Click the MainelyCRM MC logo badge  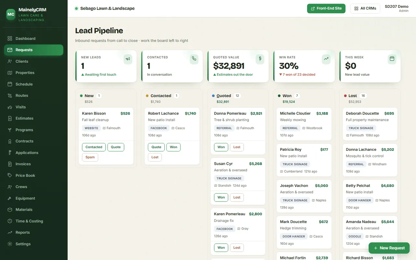pos(11,14)
